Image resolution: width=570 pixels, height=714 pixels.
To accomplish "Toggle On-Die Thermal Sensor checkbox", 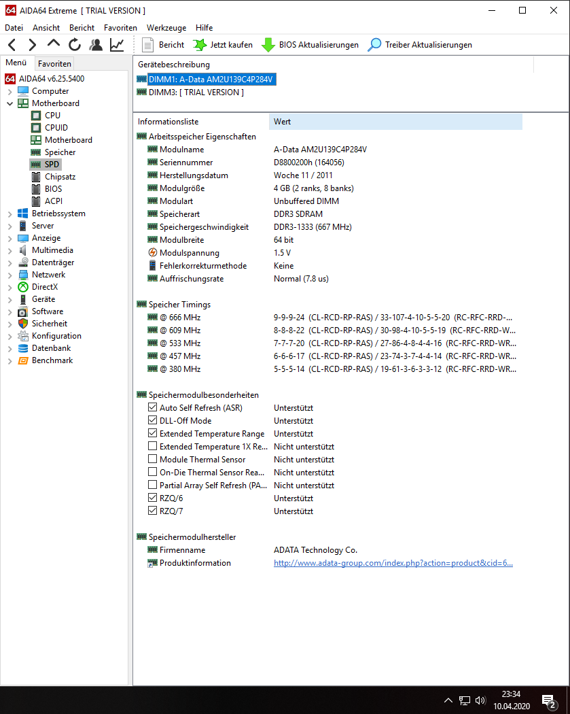I will coord(152,472).
